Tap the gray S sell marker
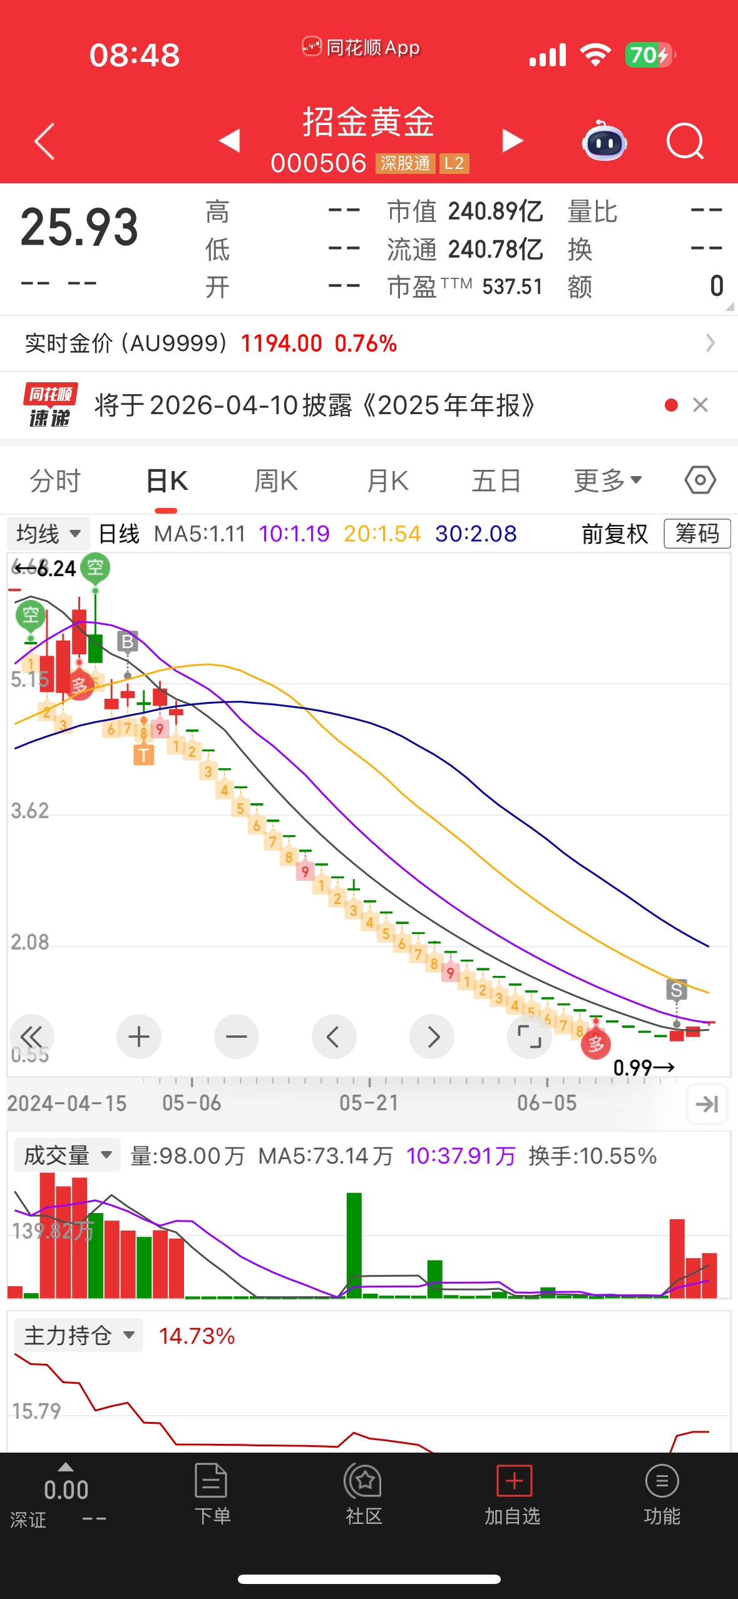This screenshot has width=738, height=1599. click(x=677, y=990)
